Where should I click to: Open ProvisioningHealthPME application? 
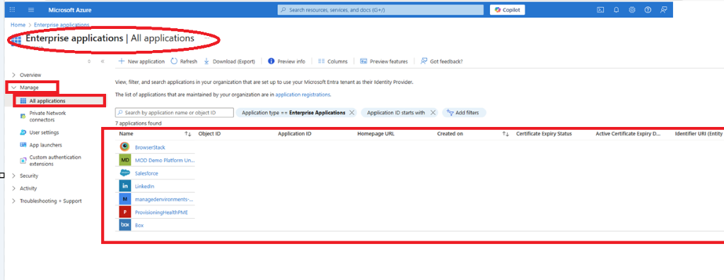[x=161, y=212]
